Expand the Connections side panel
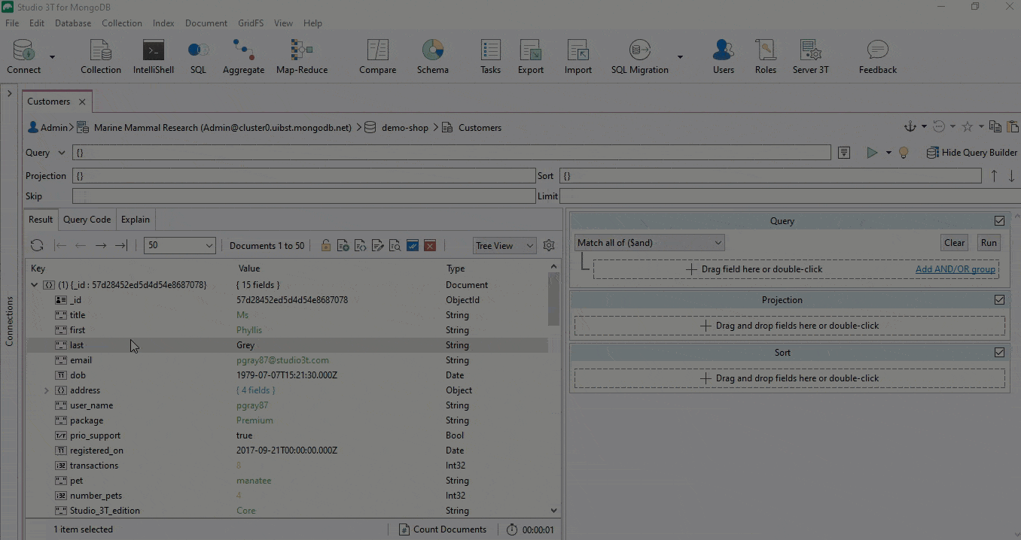This screenshot has height=540, width=1021. tap(10, 94)
